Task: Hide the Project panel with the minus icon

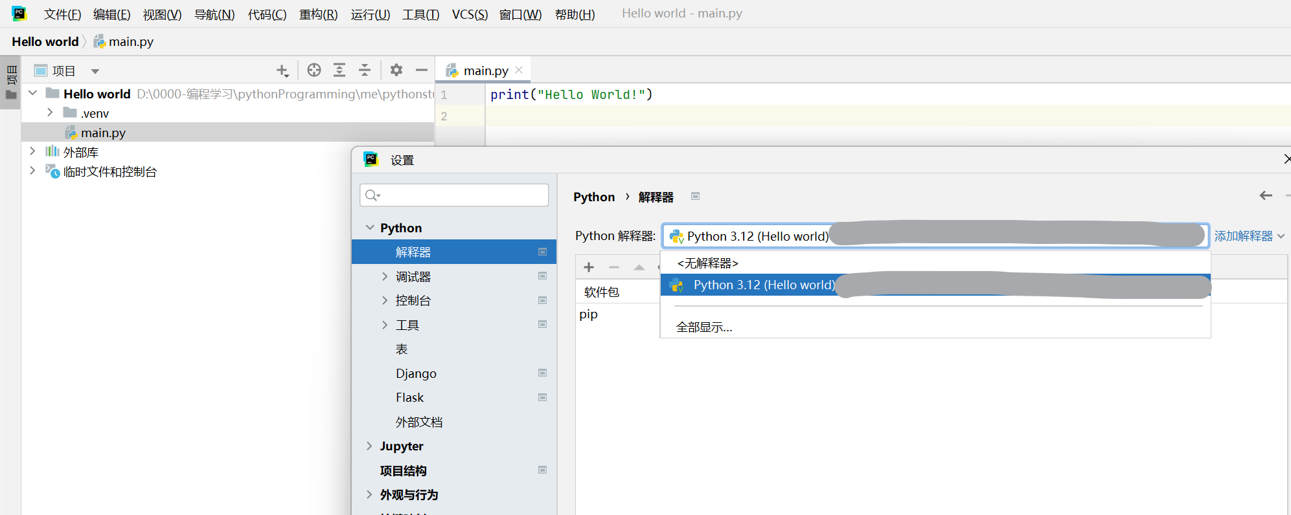Action: pyautogui.click(x=422, y=70)
